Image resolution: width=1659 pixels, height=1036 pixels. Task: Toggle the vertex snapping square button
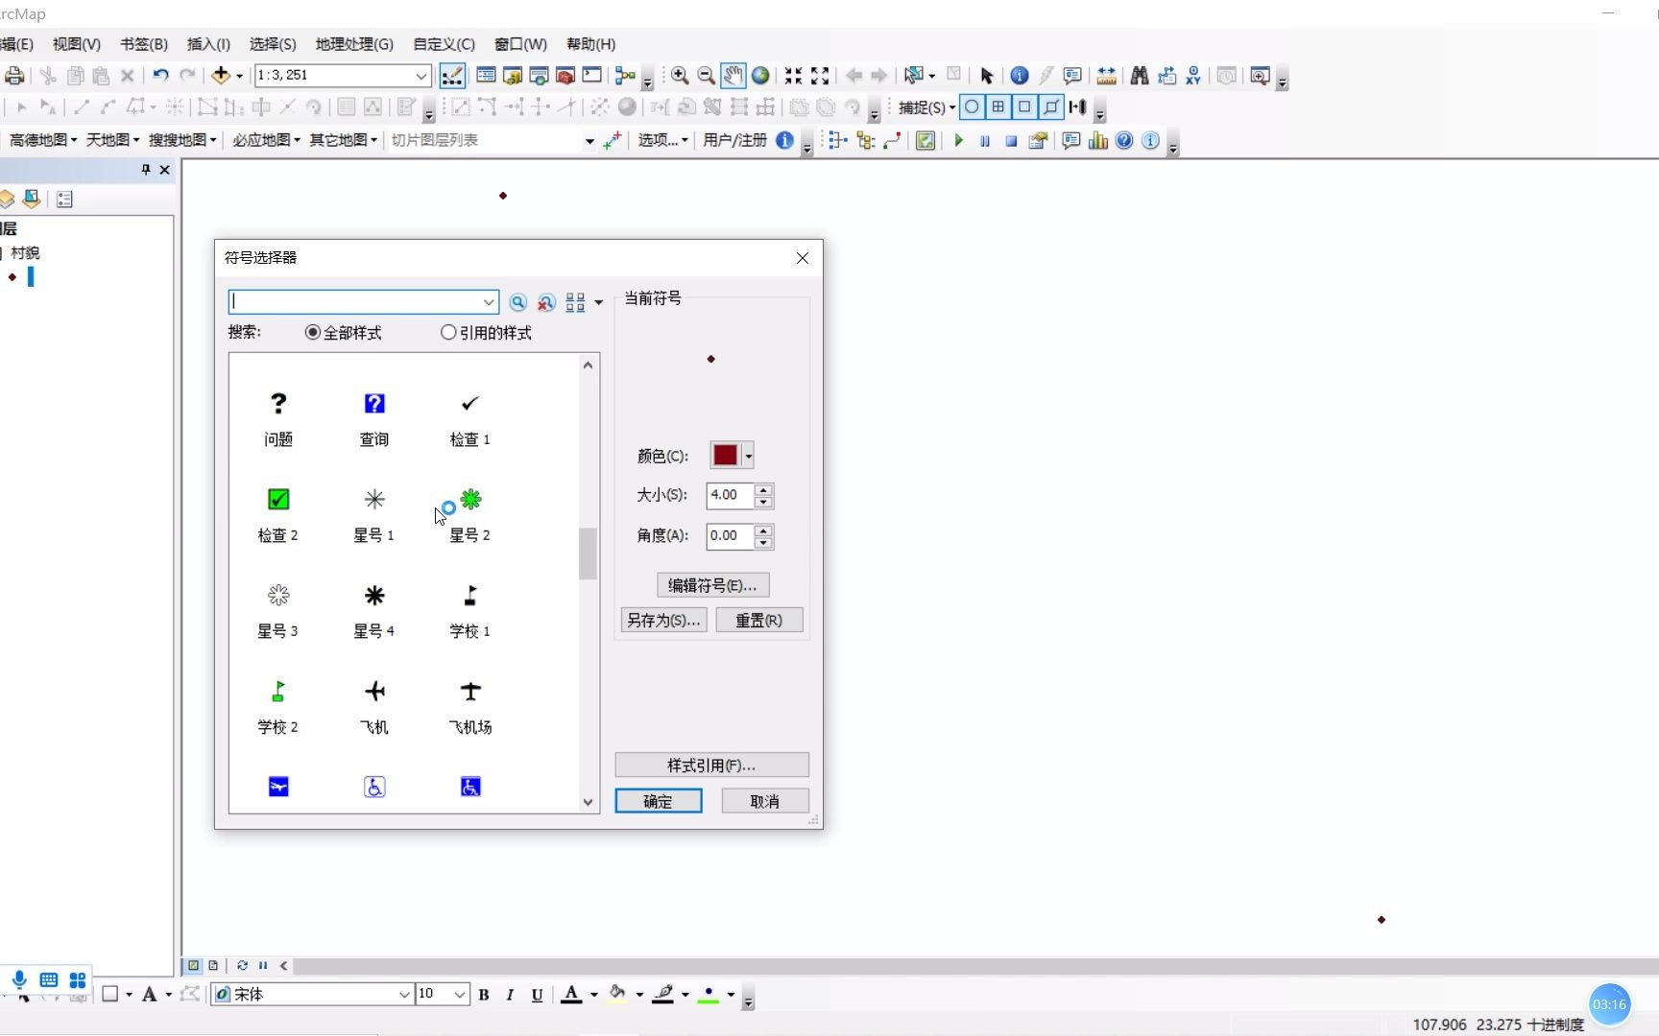(1024, 107)
